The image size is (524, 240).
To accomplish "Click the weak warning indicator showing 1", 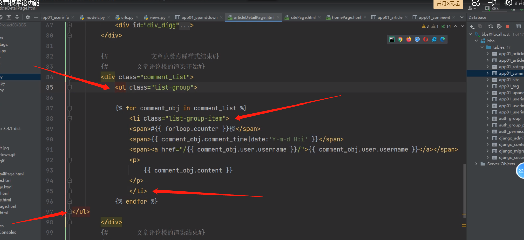I will [435, 26].
